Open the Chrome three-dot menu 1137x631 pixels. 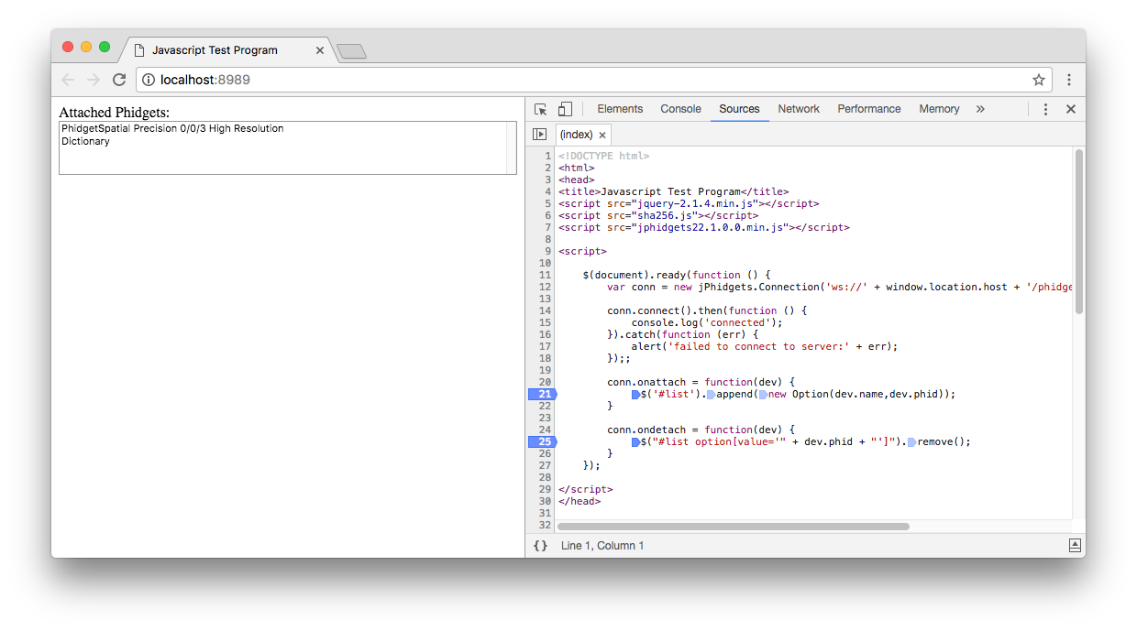pyautogui.click(x=1069, y=80)
